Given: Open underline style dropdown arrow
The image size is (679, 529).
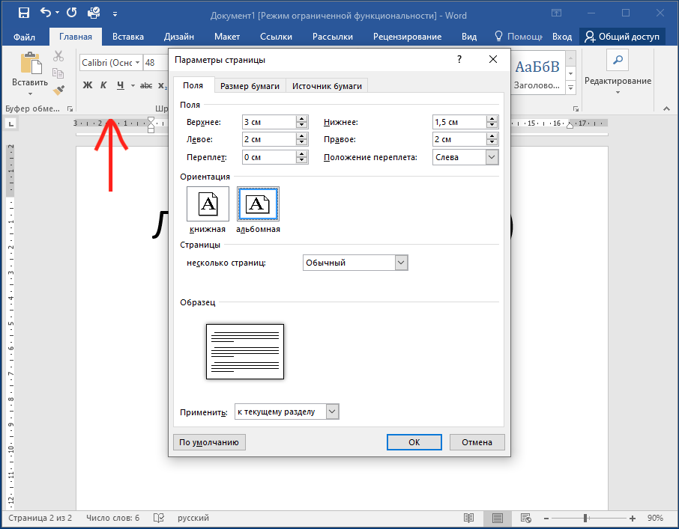Looking at the screenshot, I should tap(133, 85).
